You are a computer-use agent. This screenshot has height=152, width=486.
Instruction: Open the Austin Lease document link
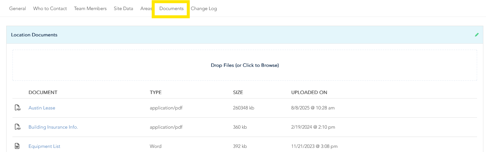[42, 108]
